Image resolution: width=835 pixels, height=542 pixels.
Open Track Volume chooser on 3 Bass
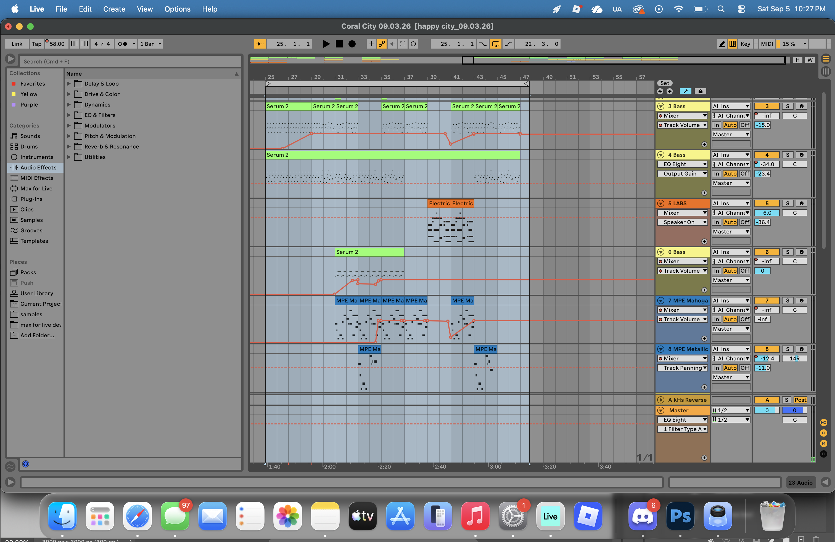tap(682, 125)
